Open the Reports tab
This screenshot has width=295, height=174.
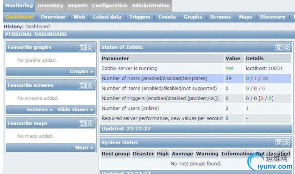78,6
